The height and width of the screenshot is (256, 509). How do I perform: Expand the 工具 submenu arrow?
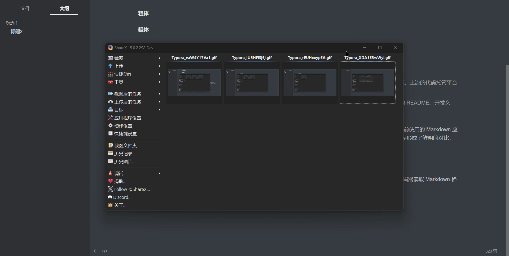click(159, 82)
